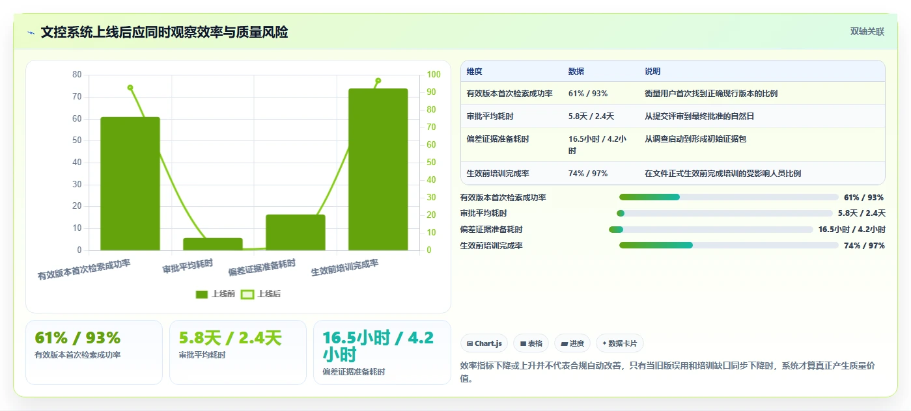Click progress value 74% / 97%
The height and width of the screenshot is (411, 911).
pyautogui.click(x=864, y=246)
